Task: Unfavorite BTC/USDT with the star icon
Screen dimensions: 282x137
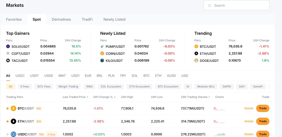Action: (7, 108)
